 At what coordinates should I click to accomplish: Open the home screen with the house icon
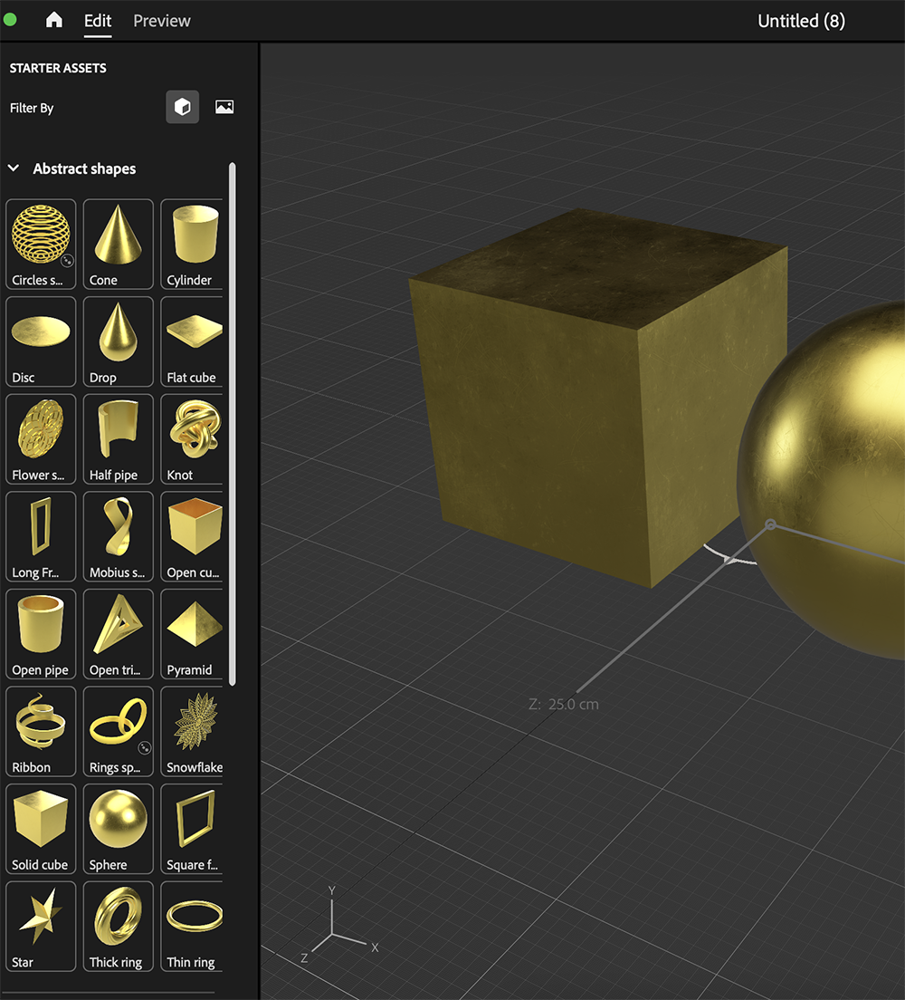[x=53, y=20]
